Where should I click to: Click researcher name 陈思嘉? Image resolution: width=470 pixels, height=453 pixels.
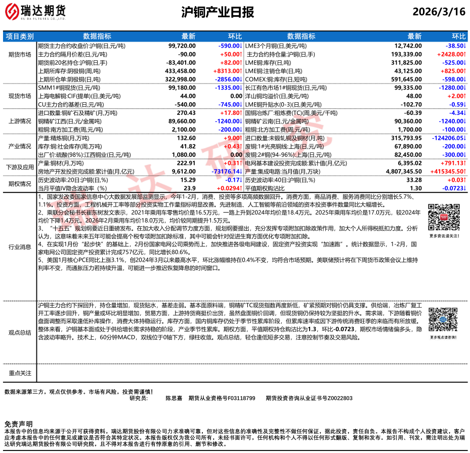click(175, 398)
